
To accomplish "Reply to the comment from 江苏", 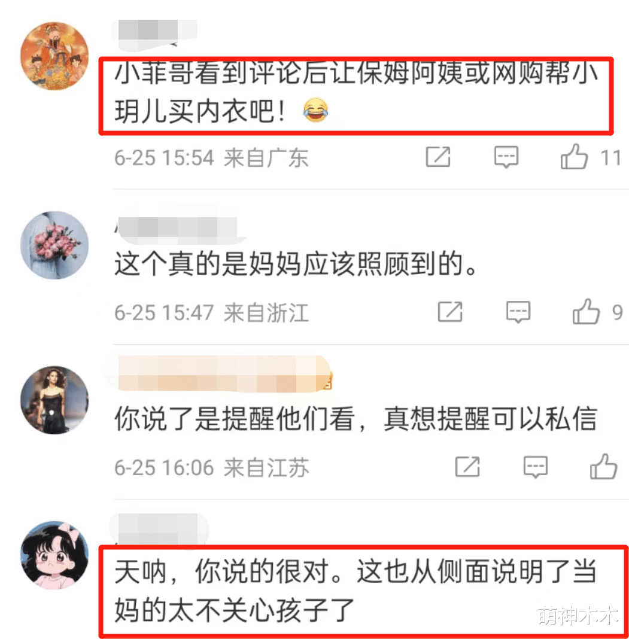I will (x=535, y=467).
